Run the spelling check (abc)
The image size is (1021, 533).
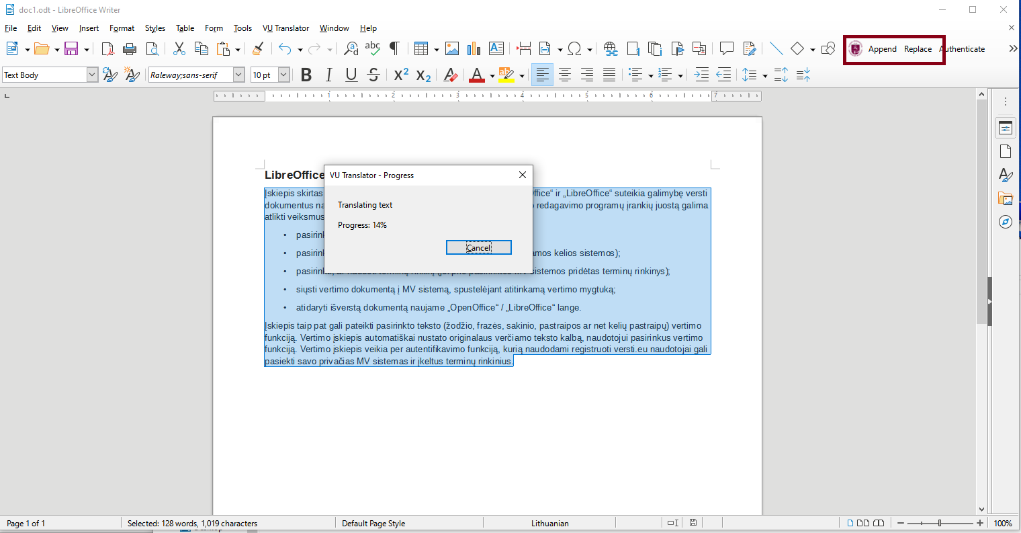(372, 49)
